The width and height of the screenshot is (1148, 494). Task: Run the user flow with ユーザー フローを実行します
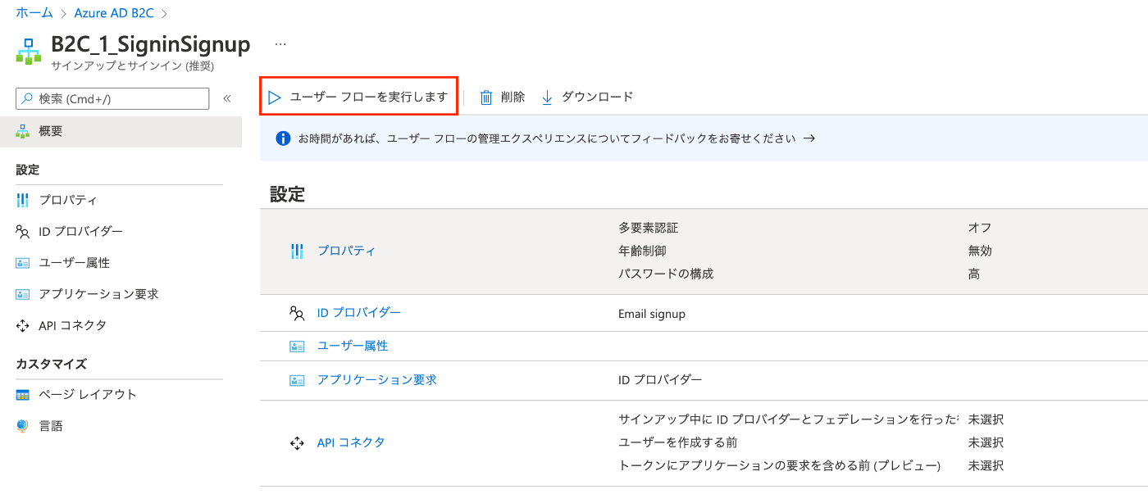[358, 97]
